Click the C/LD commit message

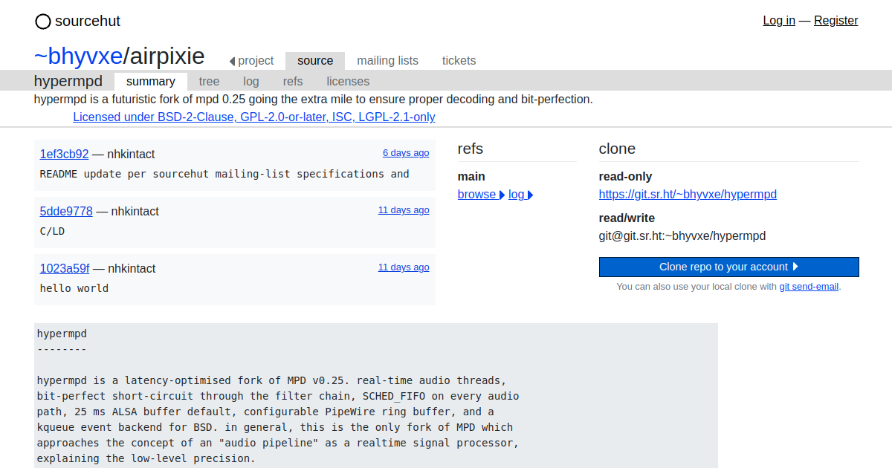52,231
